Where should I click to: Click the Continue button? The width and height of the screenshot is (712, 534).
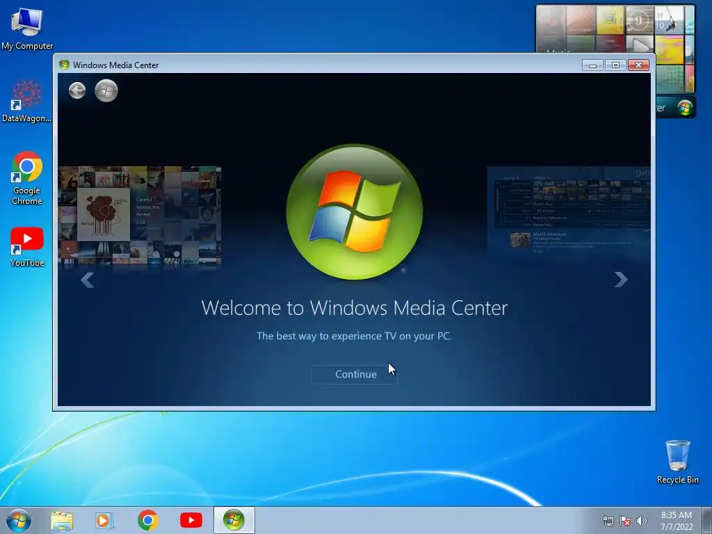(354, 374)
